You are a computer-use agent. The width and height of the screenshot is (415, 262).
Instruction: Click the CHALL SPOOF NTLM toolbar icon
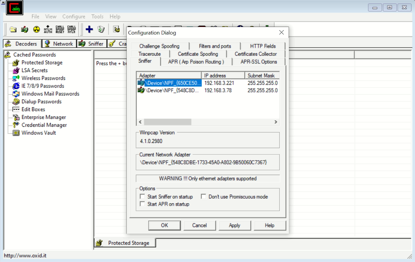pyautogui.click(x=71, y=29)
